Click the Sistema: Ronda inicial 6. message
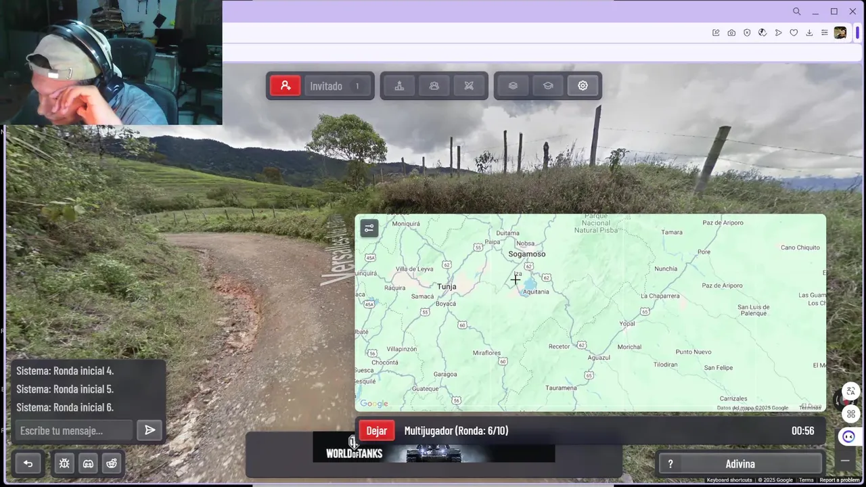866x487 pixels. 65,407
